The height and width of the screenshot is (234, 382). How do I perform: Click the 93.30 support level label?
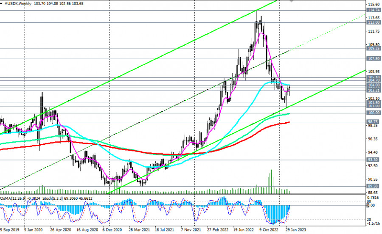tap(374, 160)
